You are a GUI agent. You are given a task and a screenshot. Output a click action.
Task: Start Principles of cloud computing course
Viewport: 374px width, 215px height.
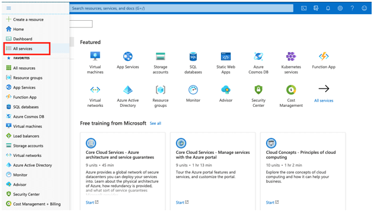[272, 203]
